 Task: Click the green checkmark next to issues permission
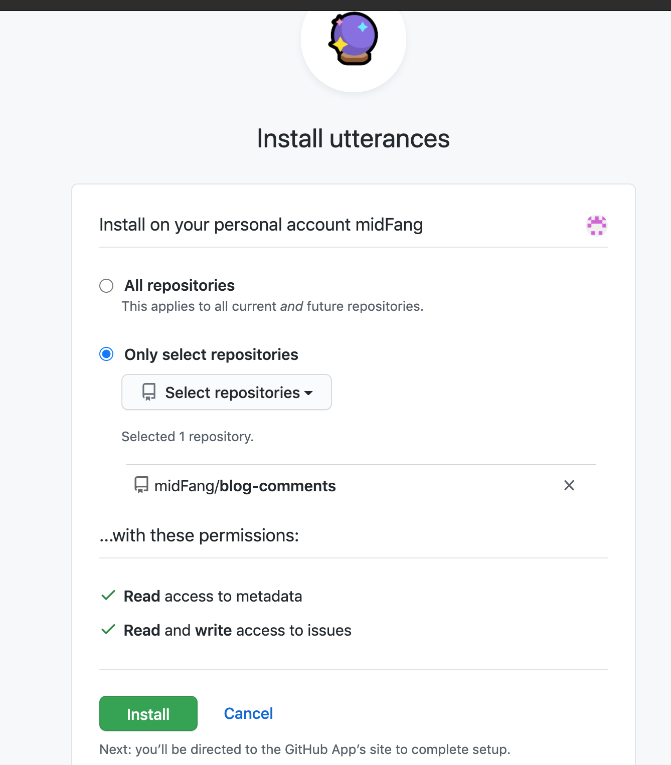pos(108,630)
